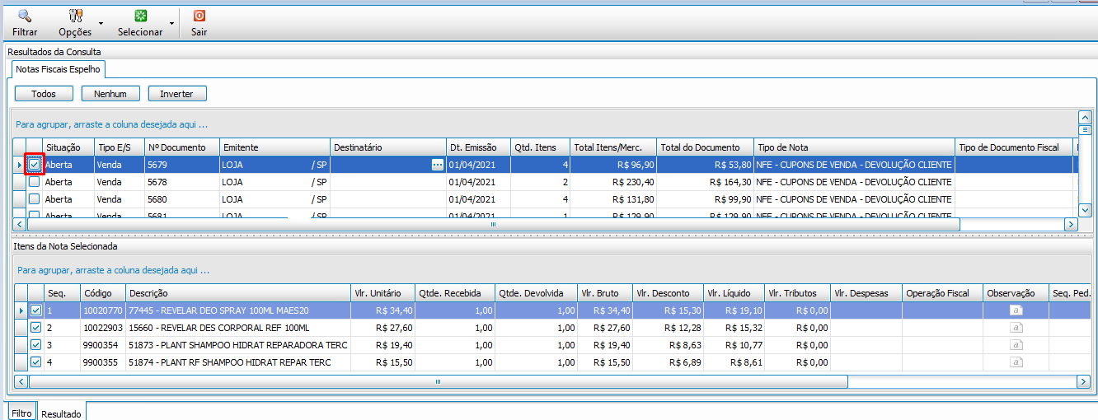Click upper grid horizontal scrollbar right arrow
This screenshot has height=420, width=1098.
(1072, 224)
